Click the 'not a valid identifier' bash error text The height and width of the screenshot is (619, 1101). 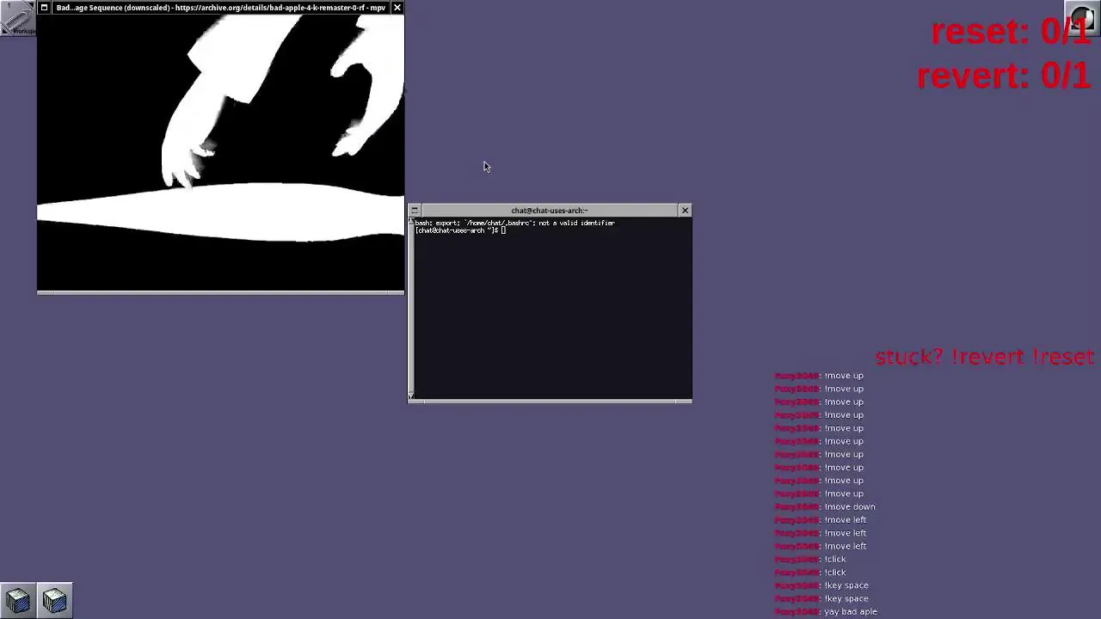coord(576,223)
